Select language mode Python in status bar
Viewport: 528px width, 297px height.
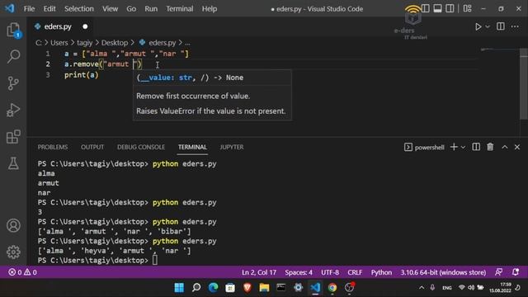tap(381, 272)
